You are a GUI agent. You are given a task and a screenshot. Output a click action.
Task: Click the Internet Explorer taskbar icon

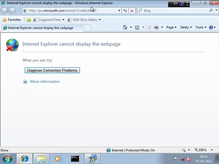coord(25,159)
